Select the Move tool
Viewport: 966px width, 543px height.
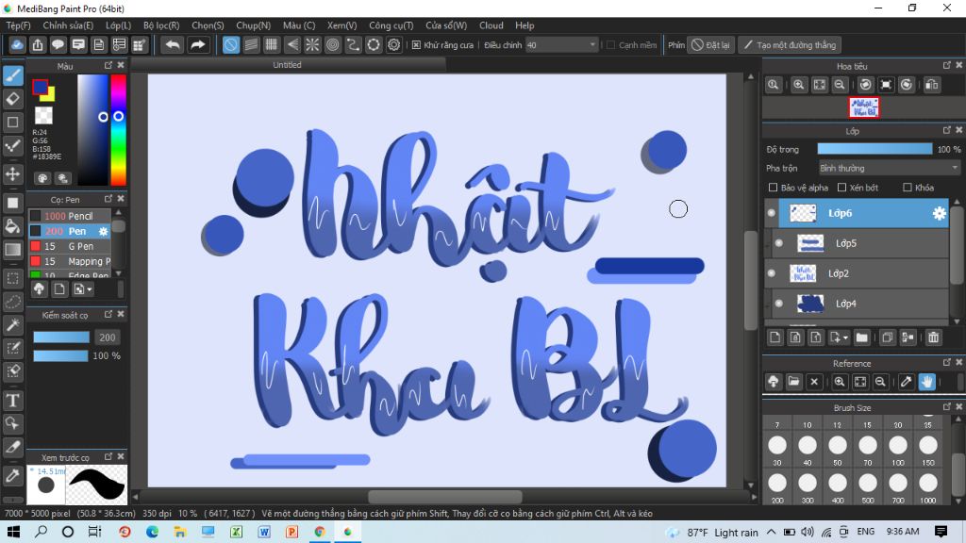13,174
